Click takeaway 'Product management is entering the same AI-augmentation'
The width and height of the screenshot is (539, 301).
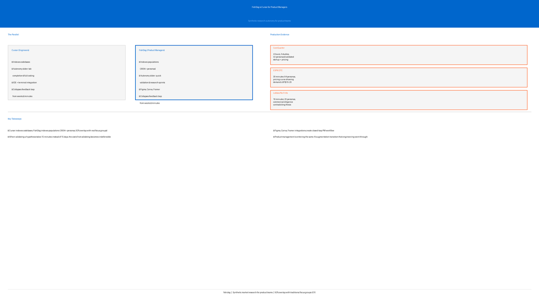point(320,137)
